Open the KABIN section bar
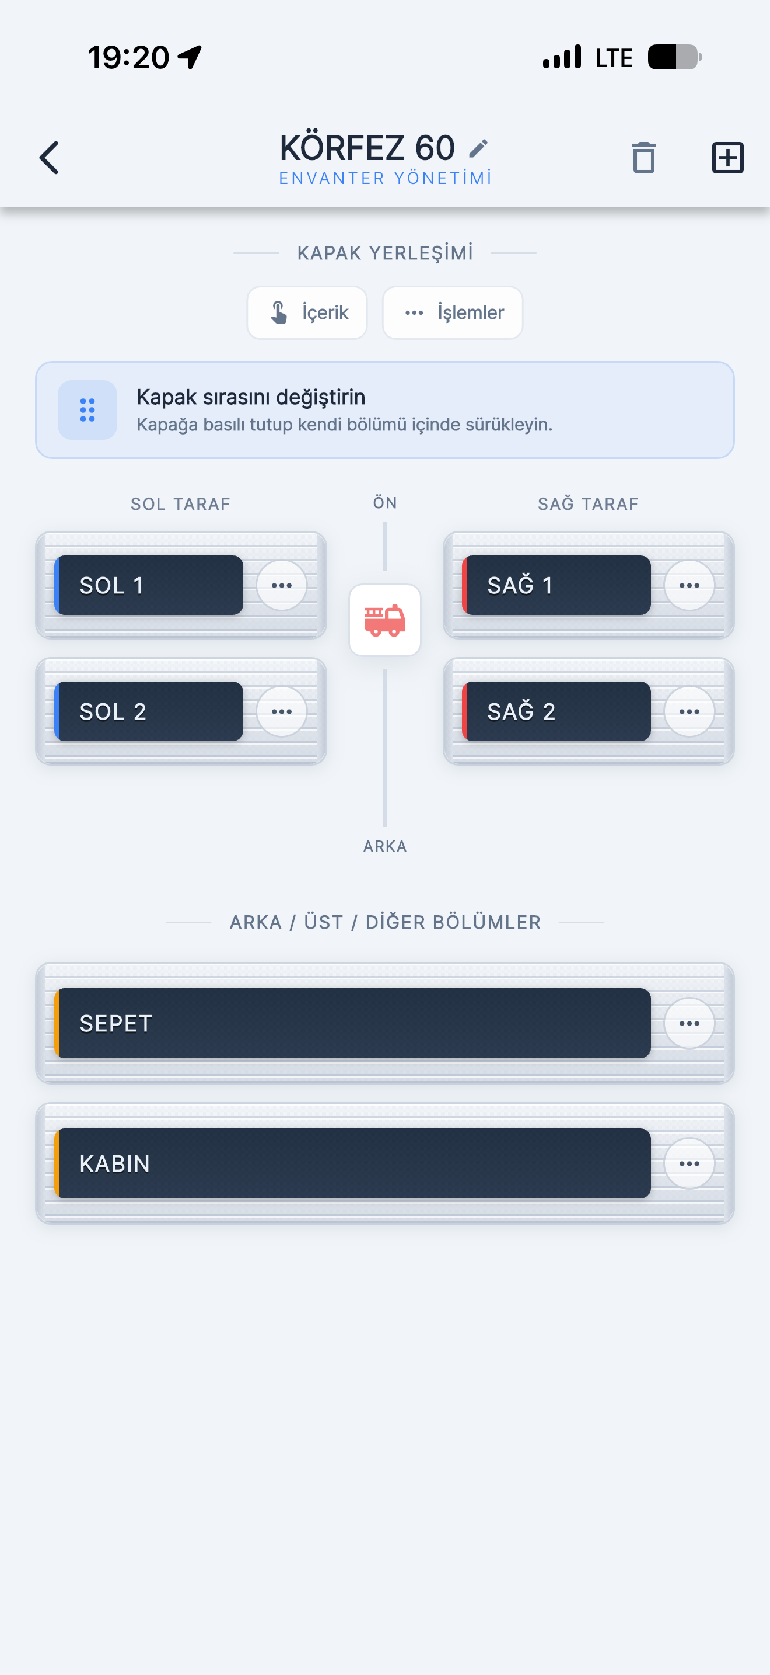The height and width of the screenshot is (1675, 770). pos(352,1163)
